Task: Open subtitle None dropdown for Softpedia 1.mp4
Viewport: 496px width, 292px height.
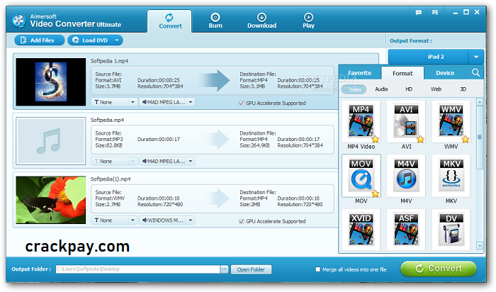Action: coord(133,102)
